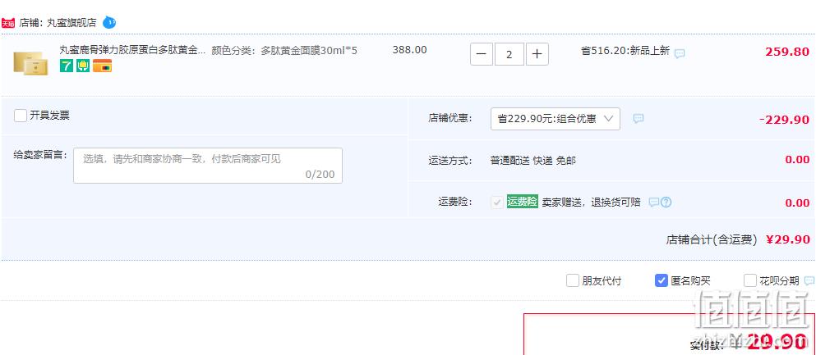This screenshot has height=355, width=816.
Task: Click the 省516.20:新品上新 promotion text
Action: (625, 51)
